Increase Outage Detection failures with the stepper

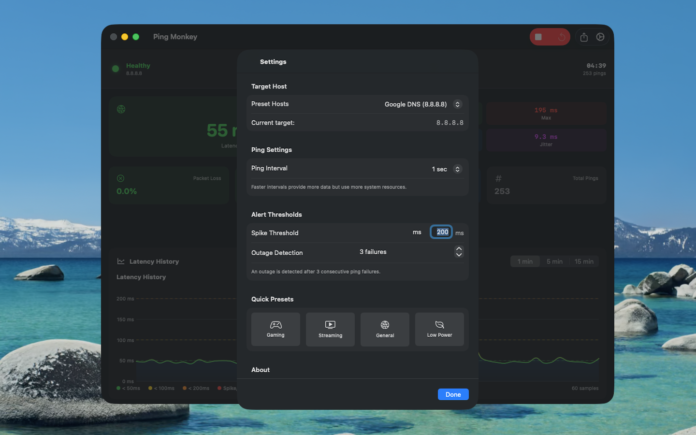click(x=458, y=248)
